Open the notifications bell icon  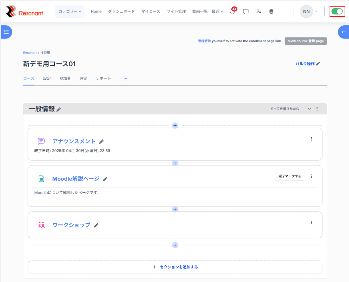point(232,12)
